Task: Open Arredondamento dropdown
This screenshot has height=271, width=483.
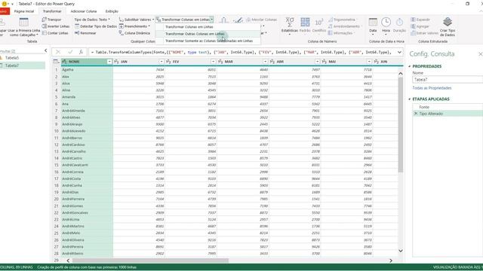Action: pyautogui.click(x=344, y=26)
